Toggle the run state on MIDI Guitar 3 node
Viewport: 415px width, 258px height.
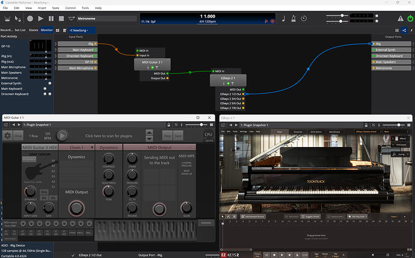click(x=152, y=68)
